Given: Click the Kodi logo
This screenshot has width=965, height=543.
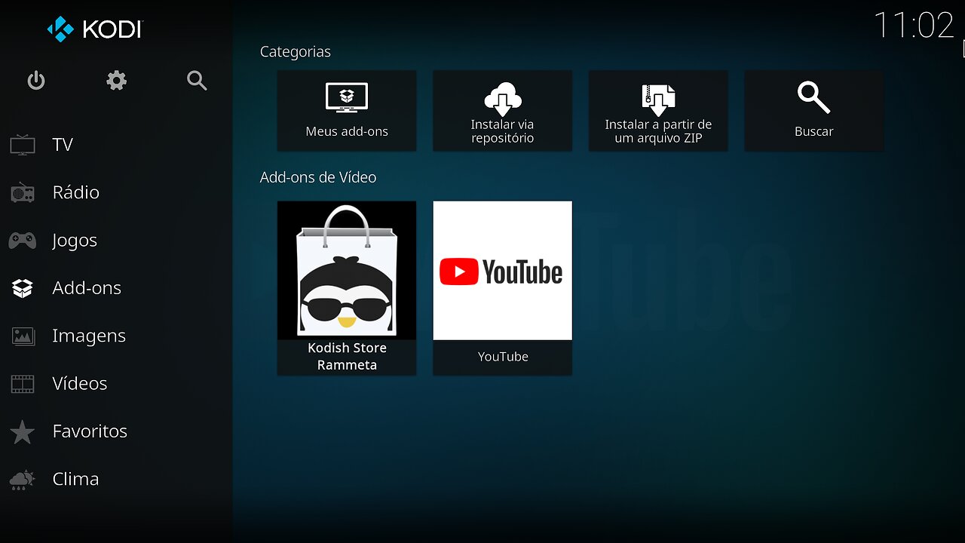Looking at the screenshot, I should click(x=95, y=29).
